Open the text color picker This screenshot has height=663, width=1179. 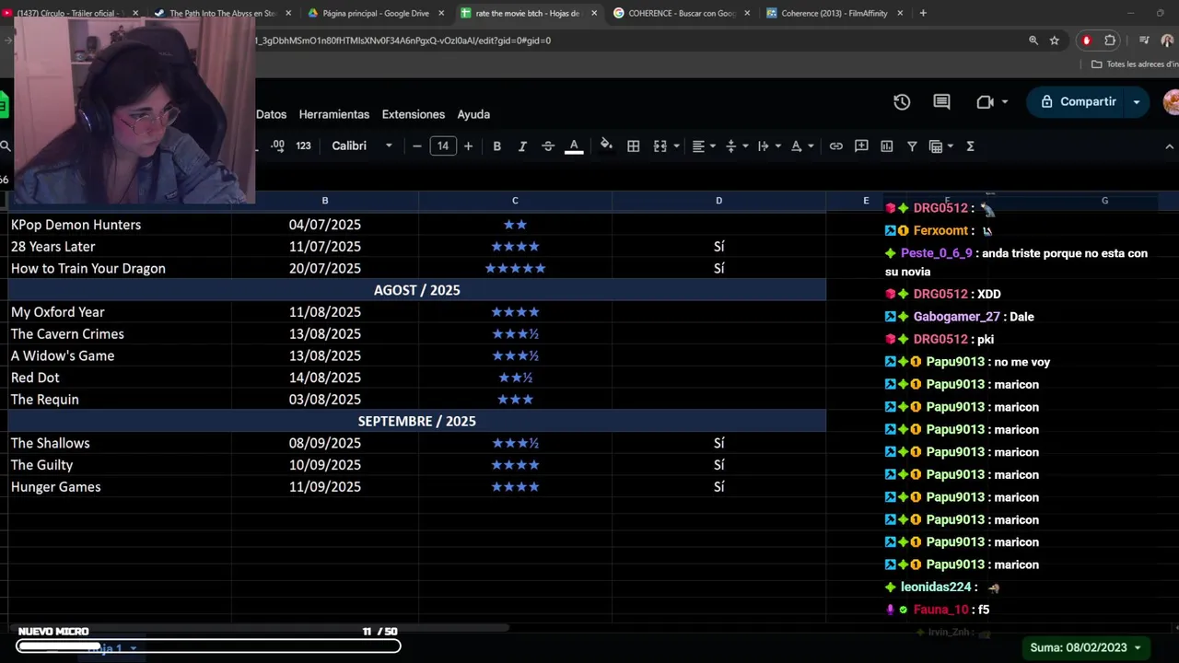[574, 146]
